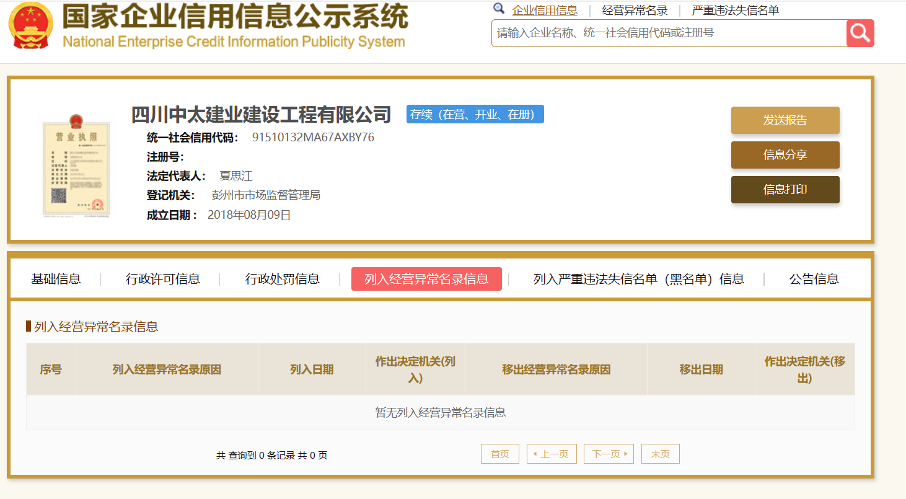Click the site title 国家企业信用信息公示系统
Viewport: 906px width, 499px height.
coord(235,16)
